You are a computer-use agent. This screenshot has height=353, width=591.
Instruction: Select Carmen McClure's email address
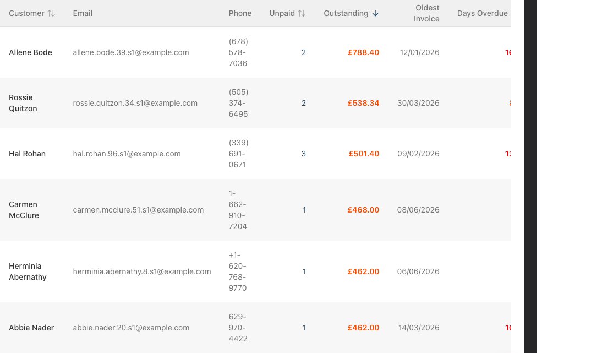tap(138, 210)
